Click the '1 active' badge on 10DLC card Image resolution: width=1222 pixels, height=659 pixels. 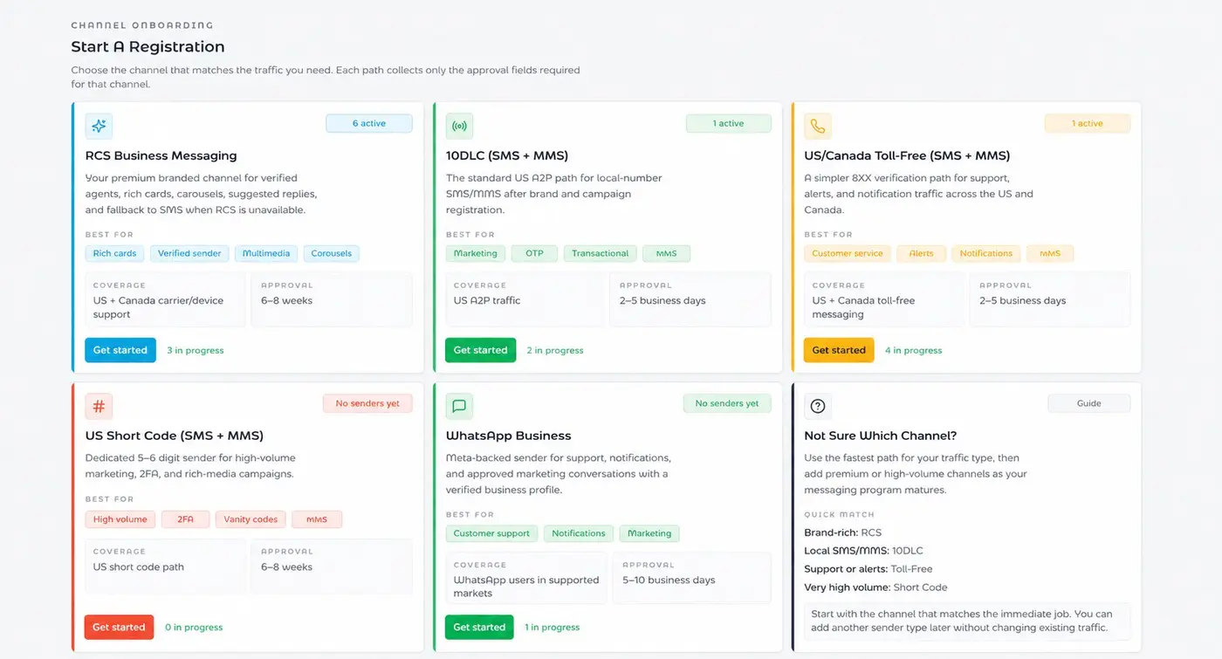coord(729,123)
